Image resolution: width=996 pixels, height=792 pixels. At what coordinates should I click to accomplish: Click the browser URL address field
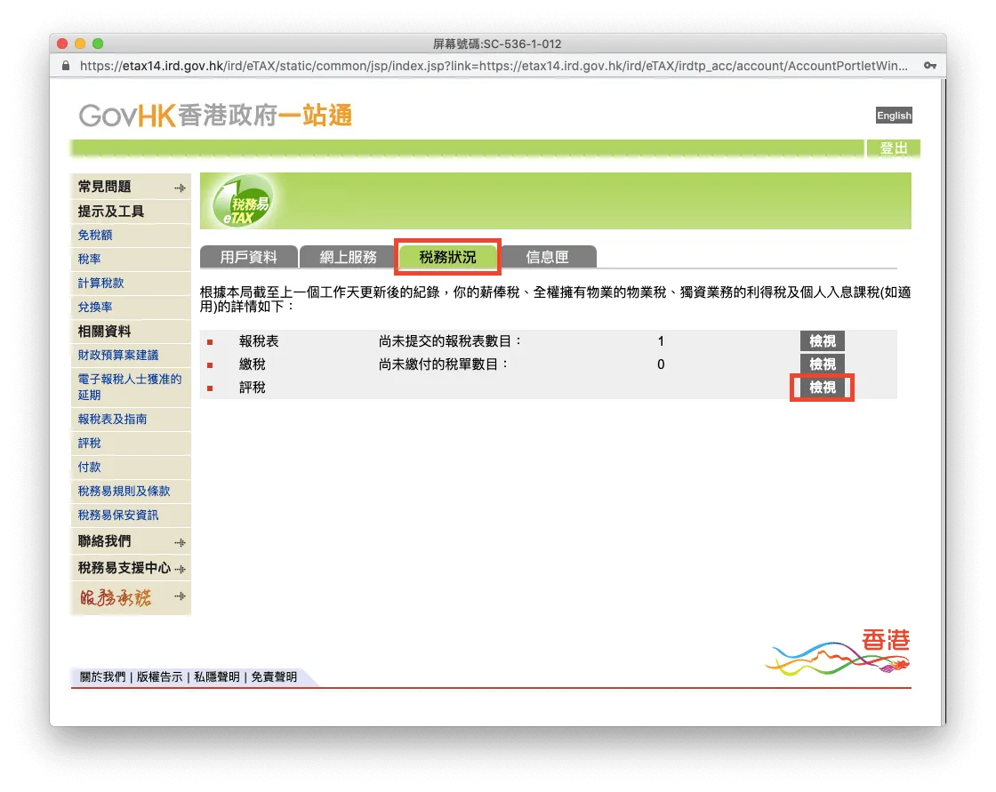click(494, 66)
